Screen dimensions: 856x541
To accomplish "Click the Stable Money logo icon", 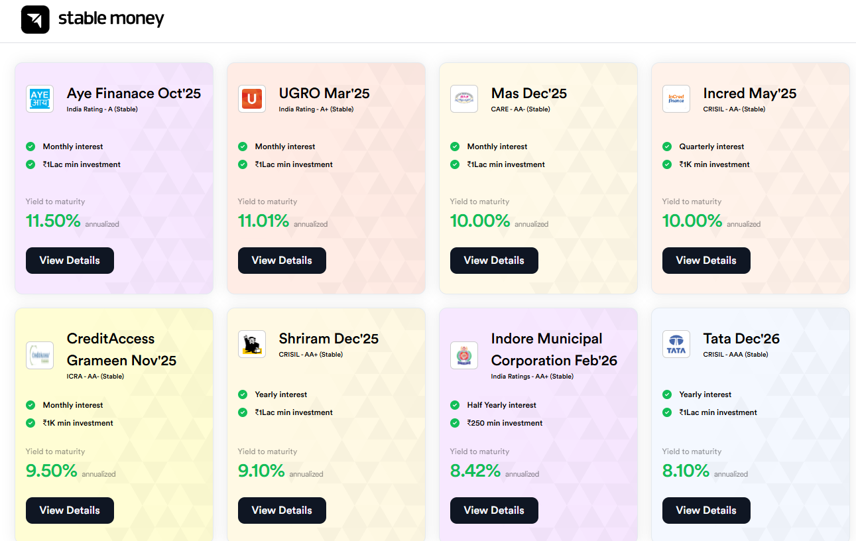I will pos(35,19).
